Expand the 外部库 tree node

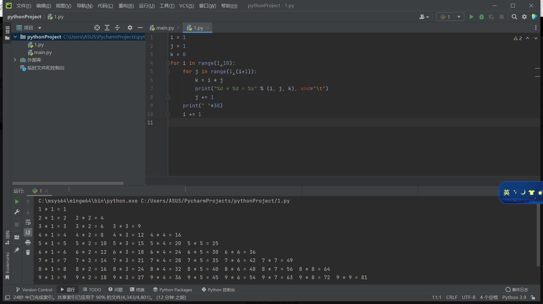tap(15, 60)
